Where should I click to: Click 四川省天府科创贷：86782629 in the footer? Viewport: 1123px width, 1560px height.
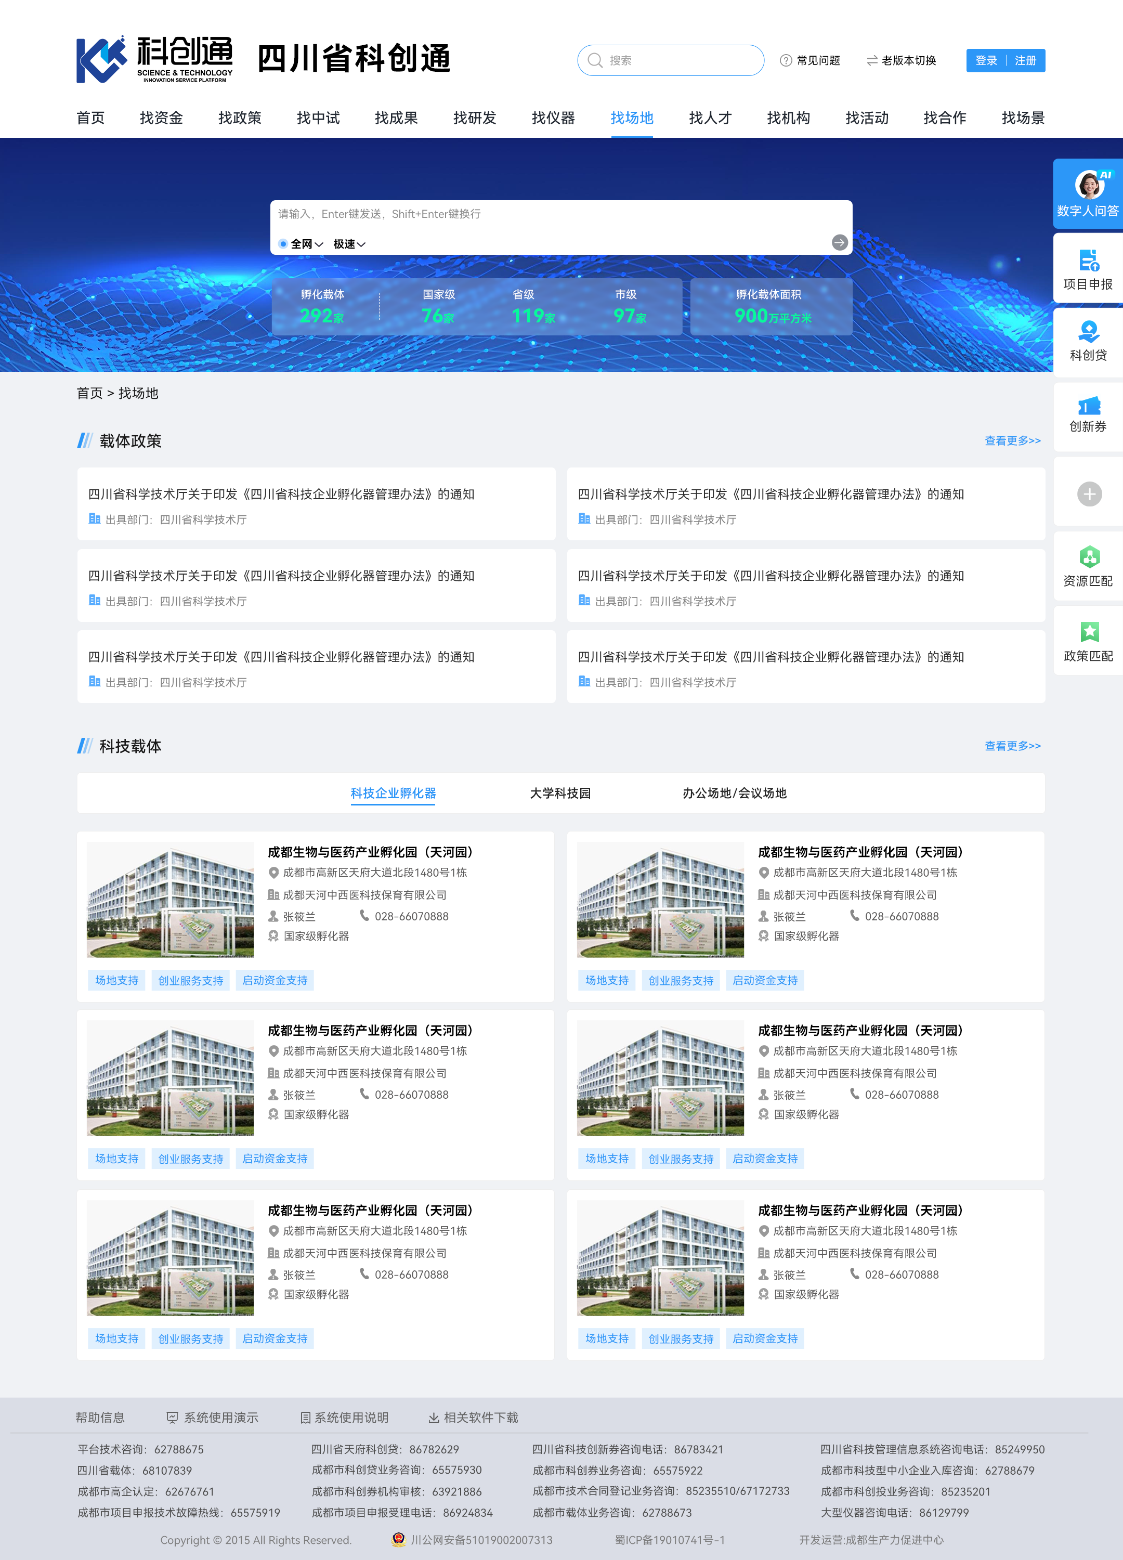(385, 1449)
